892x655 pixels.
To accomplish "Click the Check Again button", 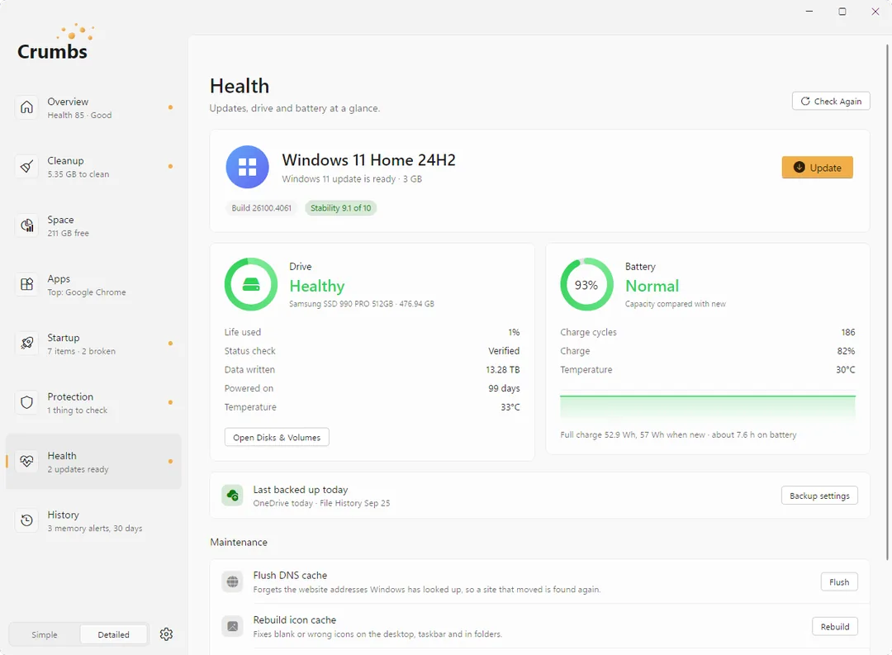I will click(x=831, y=101).
